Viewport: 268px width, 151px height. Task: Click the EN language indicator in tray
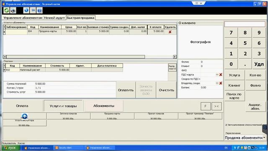pos(226,148)
